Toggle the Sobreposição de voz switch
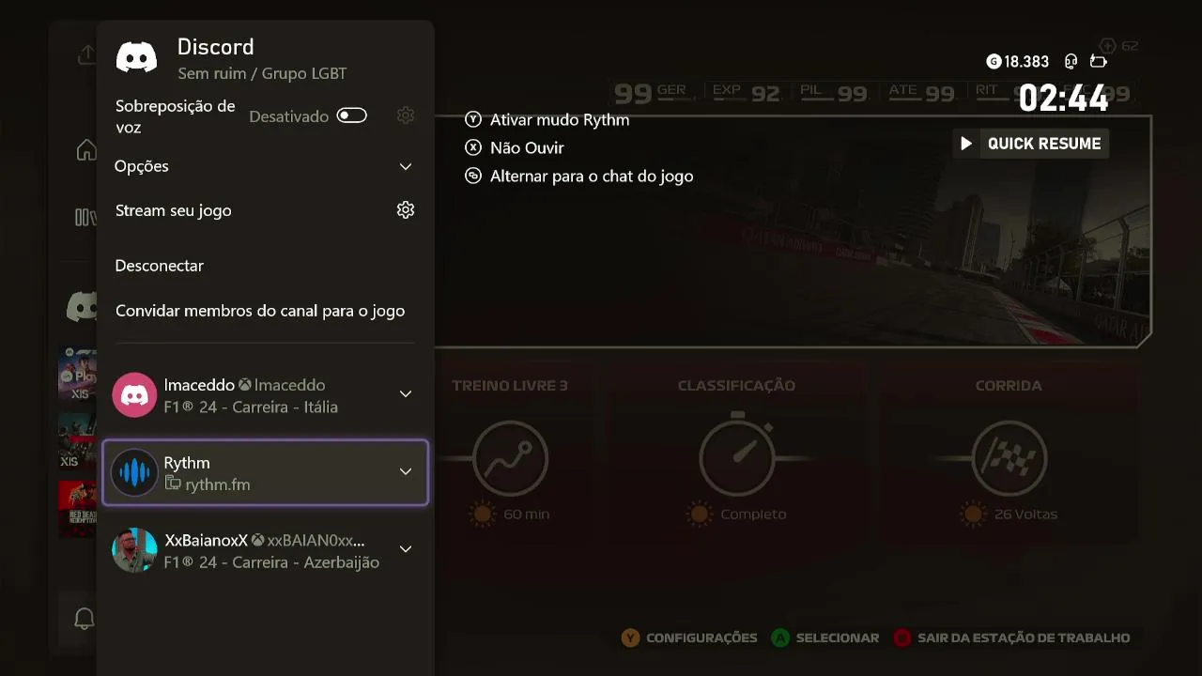This screenshot has height=676, width=1202. pyautogui.click(x=352, y=115)
